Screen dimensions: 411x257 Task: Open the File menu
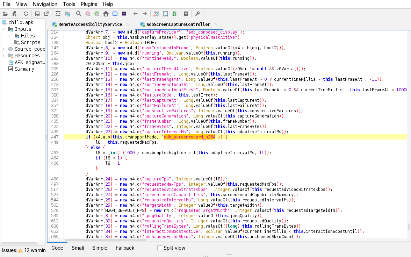click(7, 4)
